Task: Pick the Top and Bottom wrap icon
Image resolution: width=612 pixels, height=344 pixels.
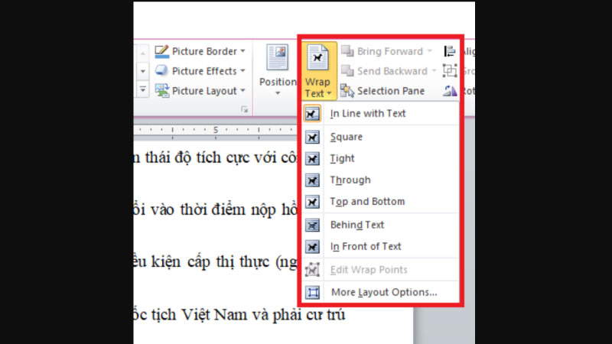Action: tap(313, 202)
